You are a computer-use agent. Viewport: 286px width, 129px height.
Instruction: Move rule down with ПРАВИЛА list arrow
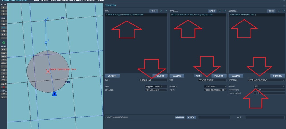click(224, 11)
